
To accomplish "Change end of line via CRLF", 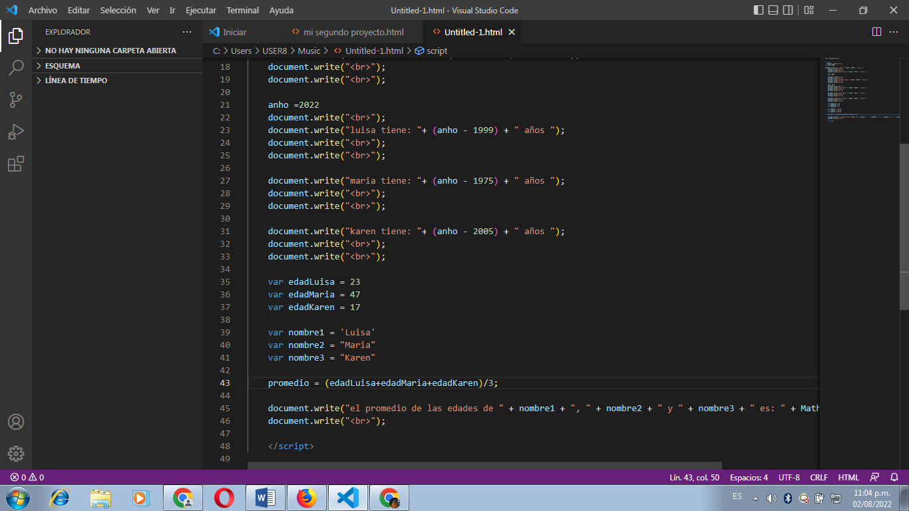I will point(818,477).
